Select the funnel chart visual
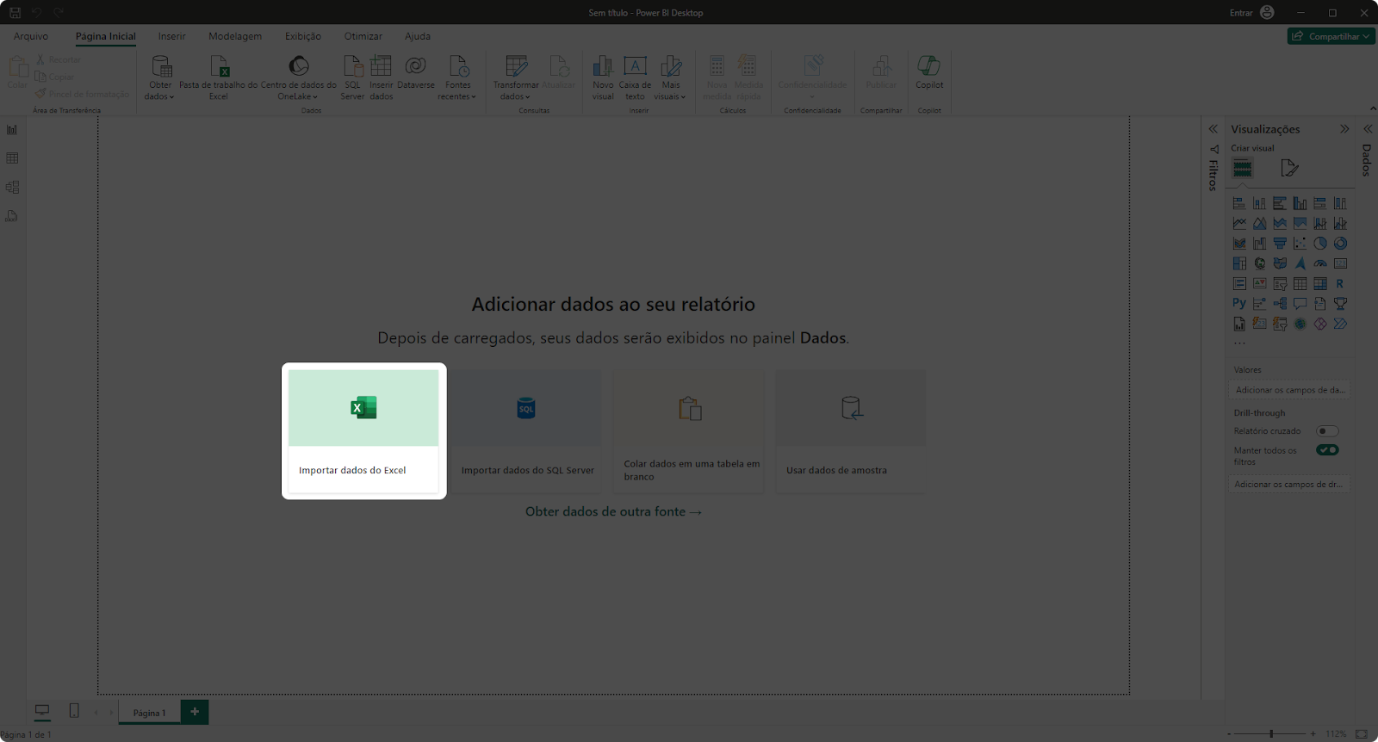The width and height of the screenshot is (1378, 742). pyautogui.click(x=1280, y=244)
